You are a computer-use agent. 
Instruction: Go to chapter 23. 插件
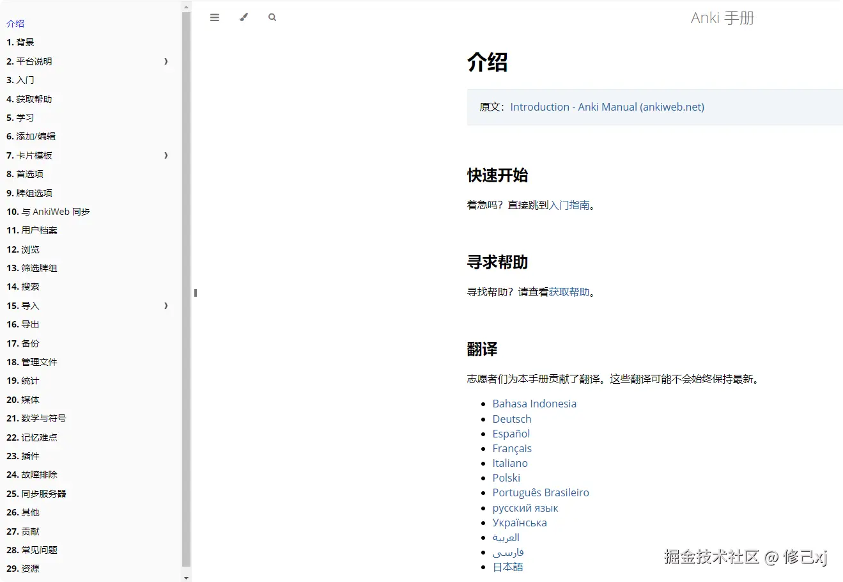click(x=23, y=456)
